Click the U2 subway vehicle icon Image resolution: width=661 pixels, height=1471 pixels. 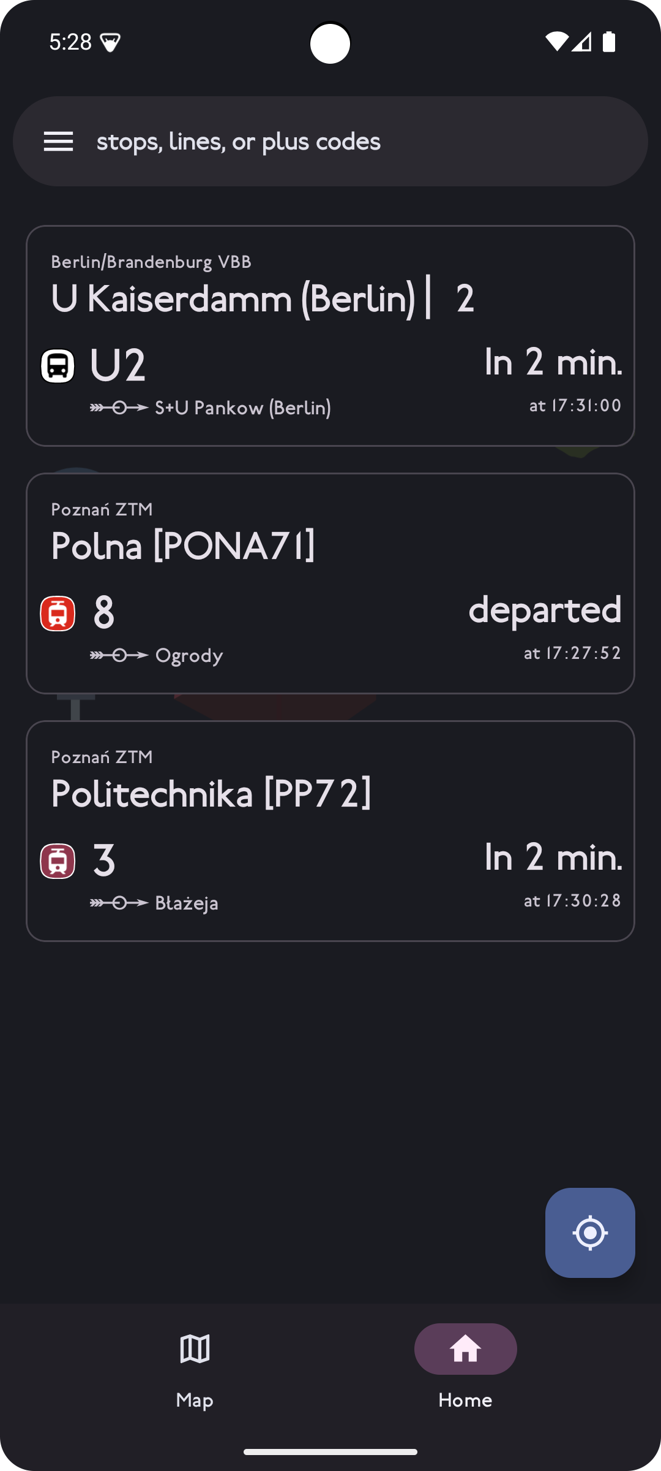(x=58, y=366)
